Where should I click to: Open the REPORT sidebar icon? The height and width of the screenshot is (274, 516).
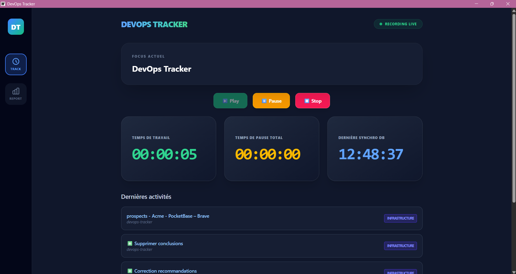pos(16,94)
